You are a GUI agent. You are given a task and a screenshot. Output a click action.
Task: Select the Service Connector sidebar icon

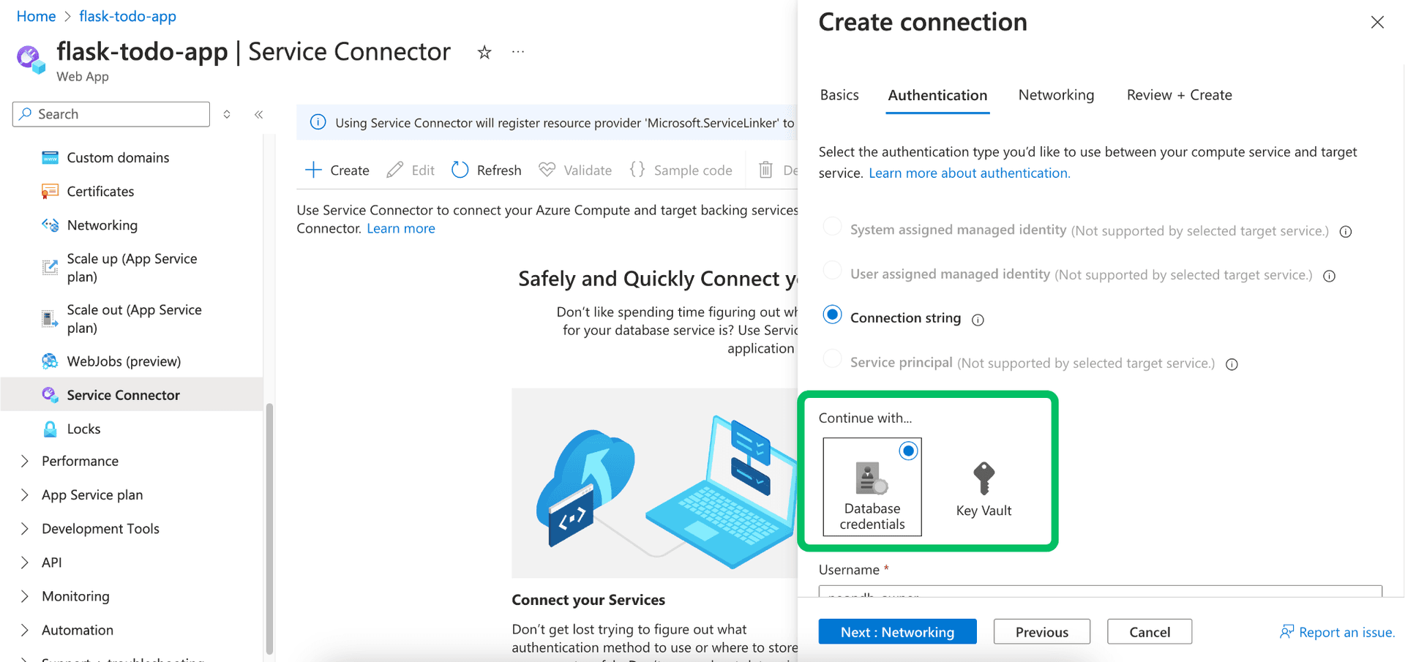(50, 394)
